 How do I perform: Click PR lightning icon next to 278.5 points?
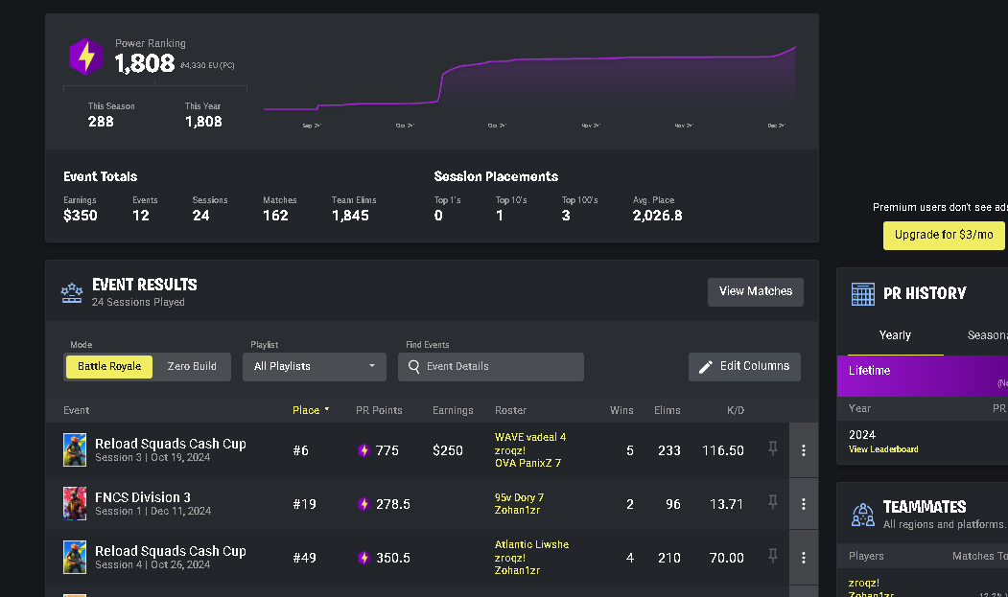click(363, 504)
